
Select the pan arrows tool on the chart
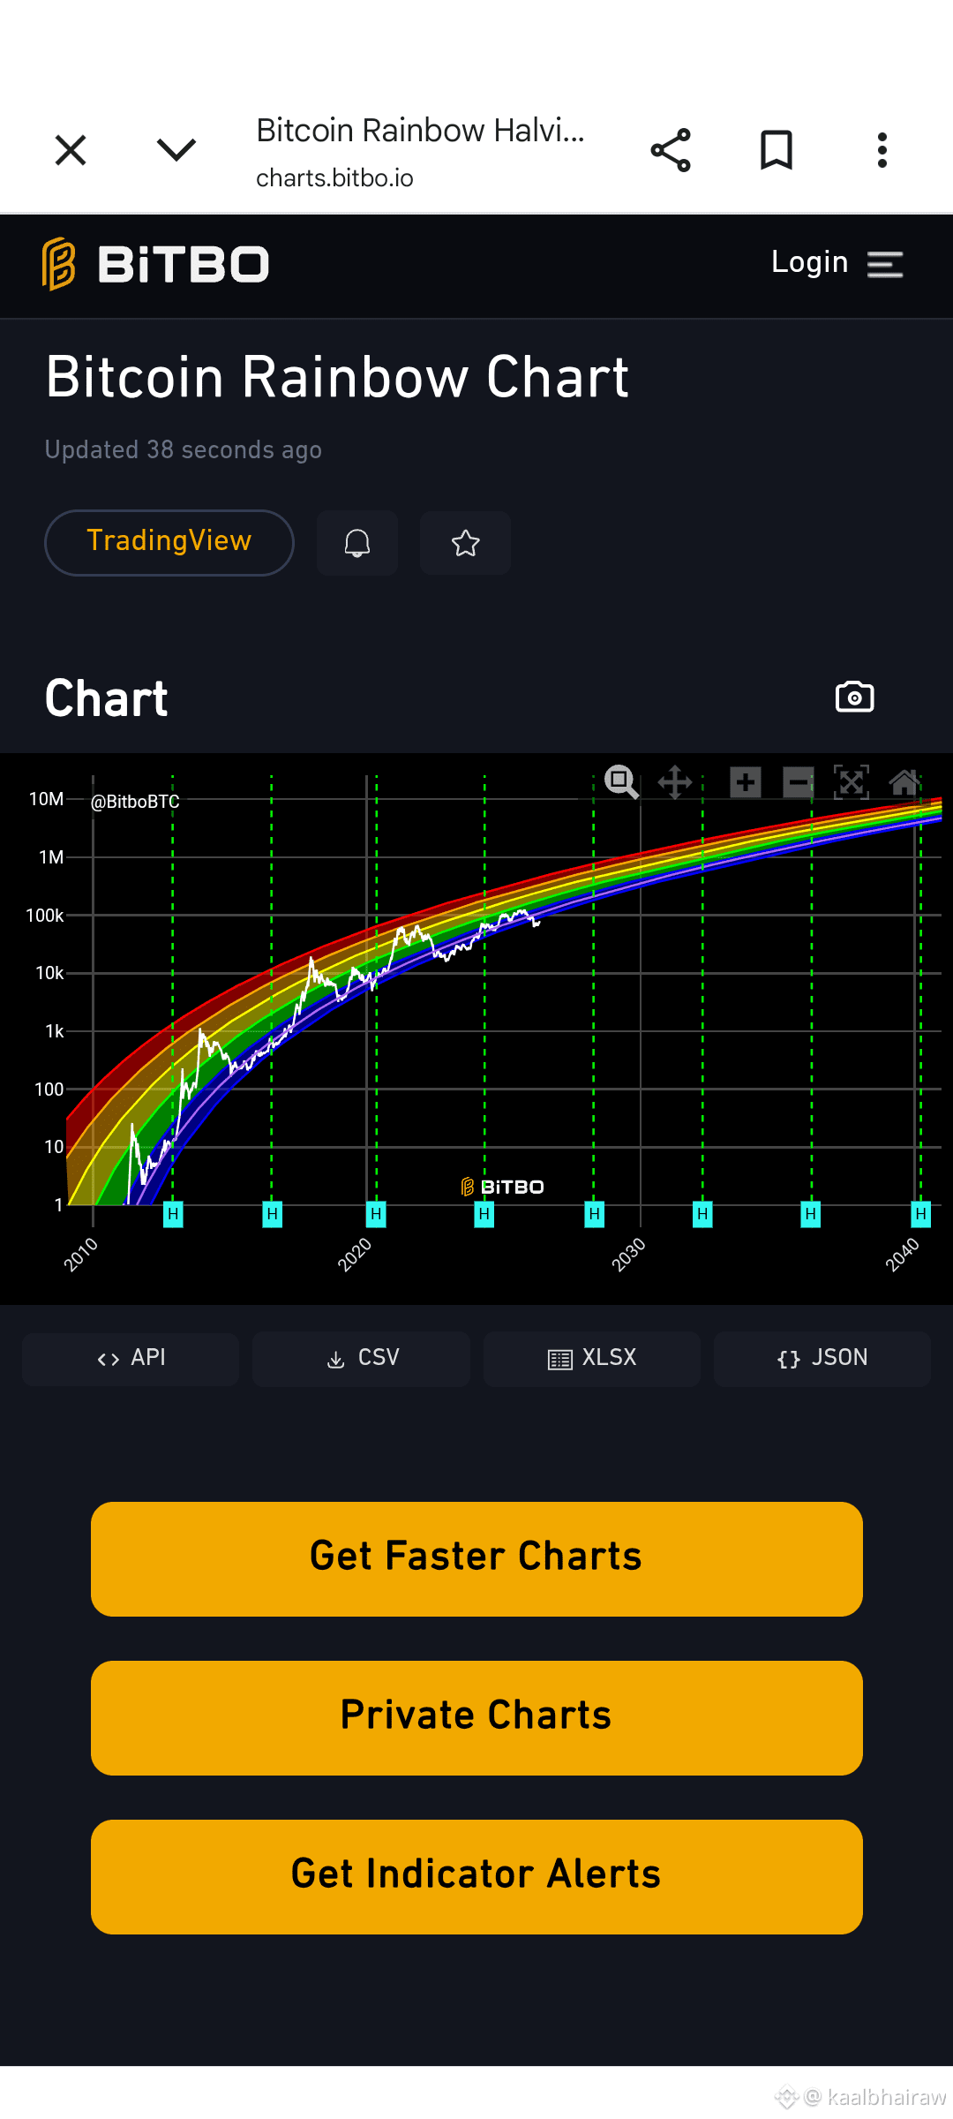point(675,782)
